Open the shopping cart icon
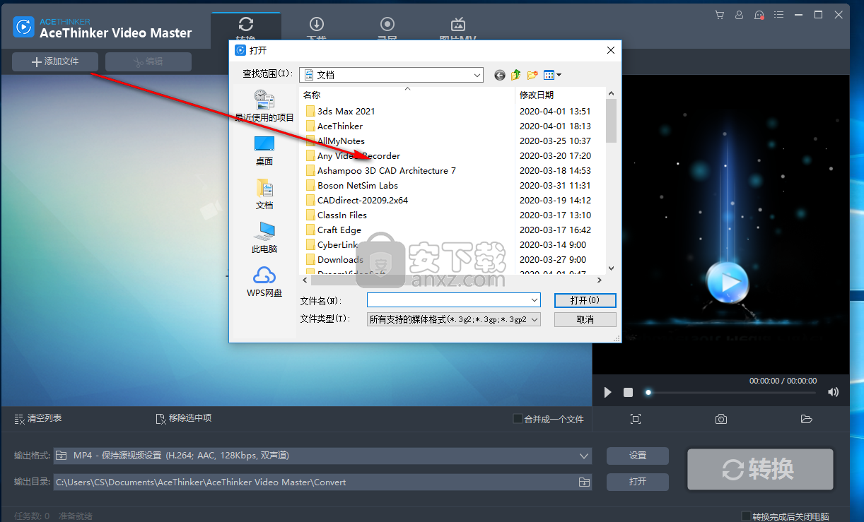 [x=720, y=14]
